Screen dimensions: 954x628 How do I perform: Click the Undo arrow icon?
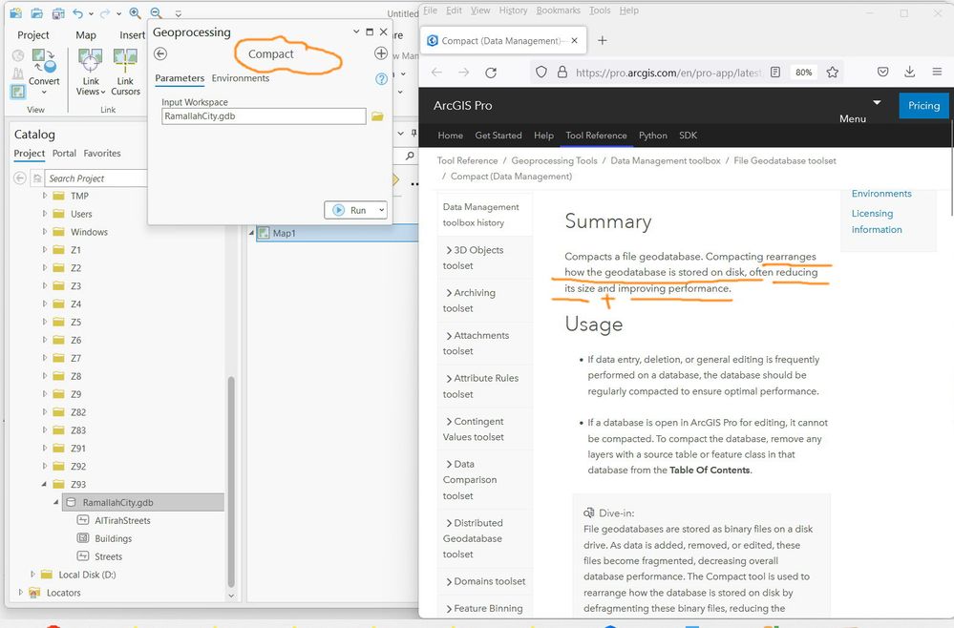point(77,12)
